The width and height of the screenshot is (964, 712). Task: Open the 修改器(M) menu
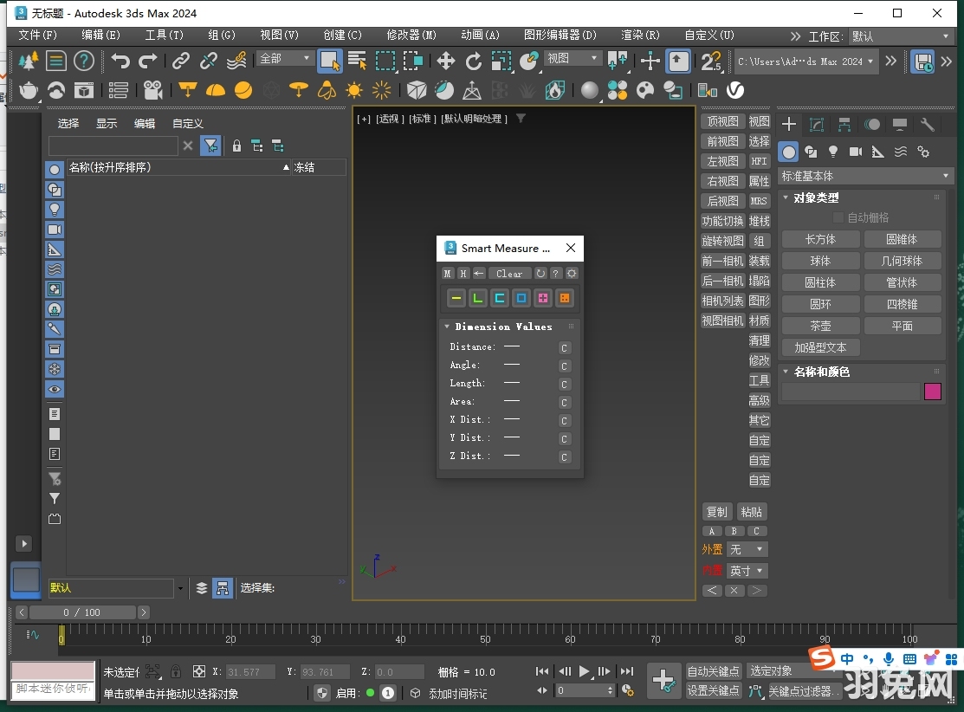[x=411, y=36]
